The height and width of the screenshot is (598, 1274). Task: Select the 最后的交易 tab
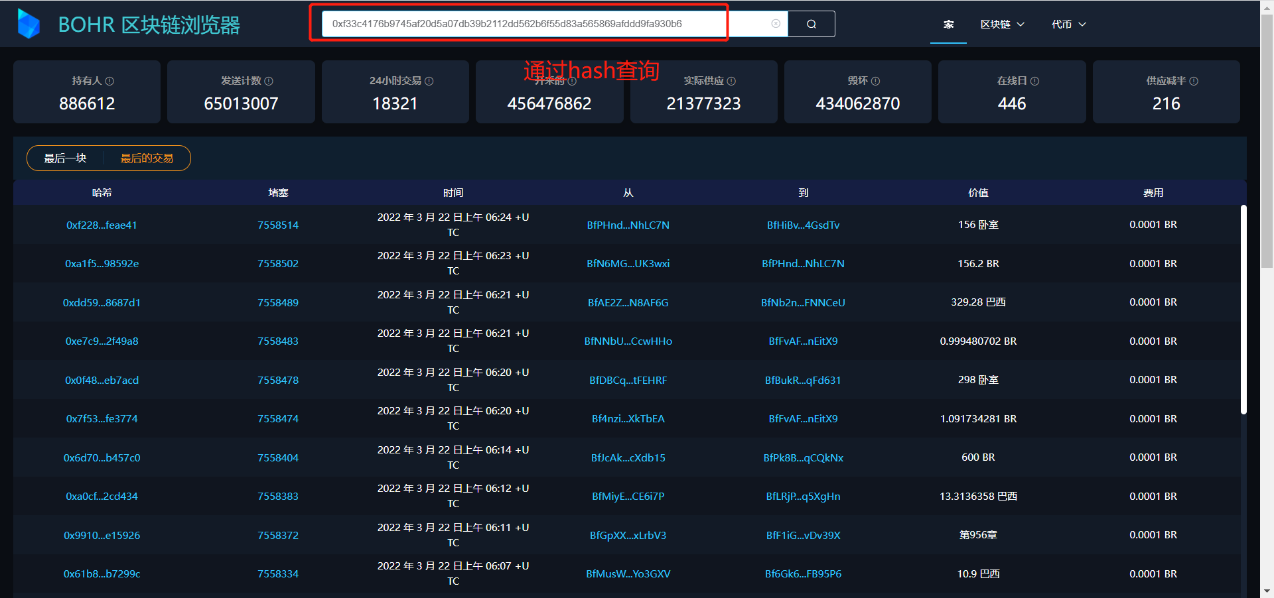[147, 158]
